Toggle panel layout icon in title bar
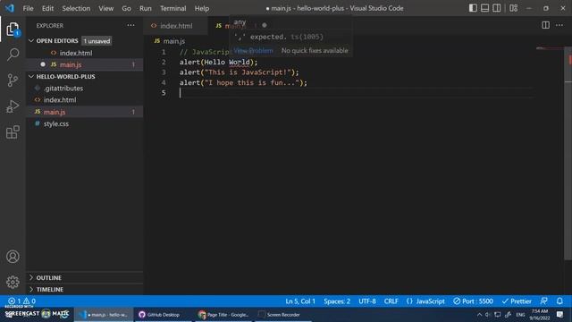The image size is (572, 322). (x=484, y=8)
